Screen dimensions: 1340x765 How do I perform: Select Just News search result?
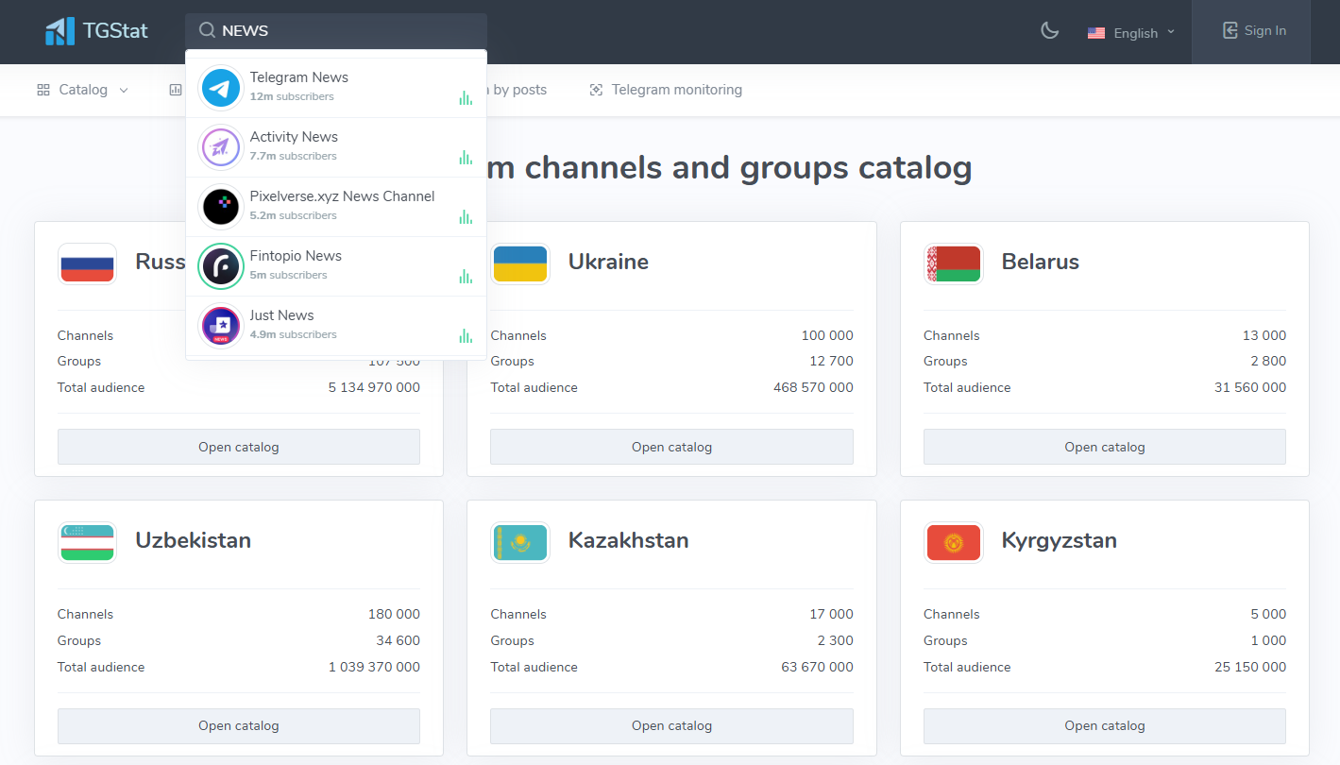pos(336,326)
